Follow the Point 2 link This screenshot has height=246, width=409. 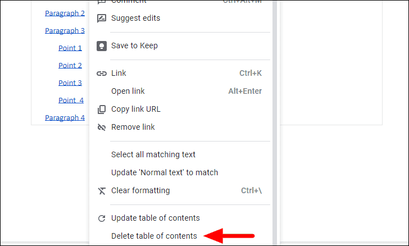70,66
